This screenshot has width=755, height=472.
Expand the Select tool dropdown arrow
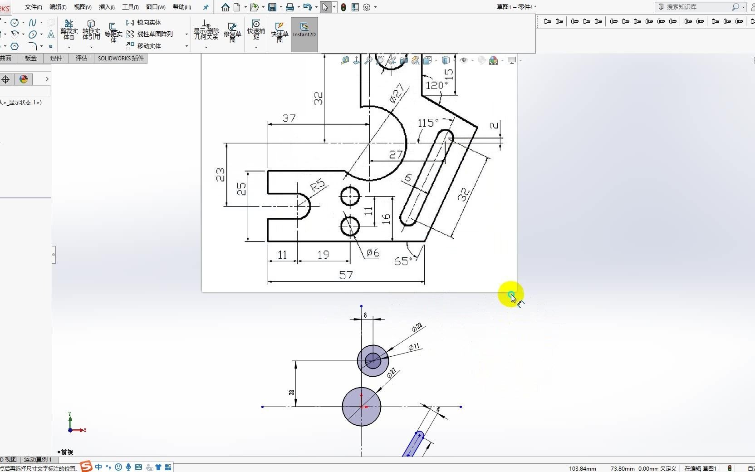334,7
